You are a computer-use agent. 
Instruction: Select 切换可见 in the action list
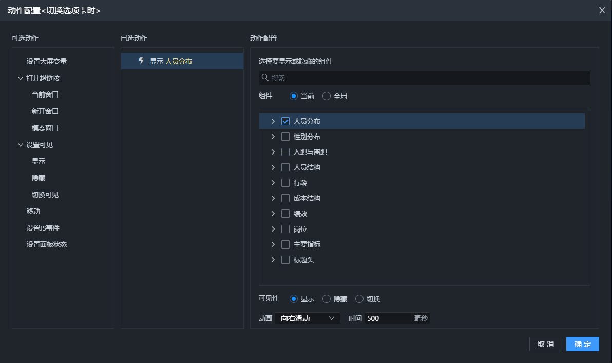45,195
